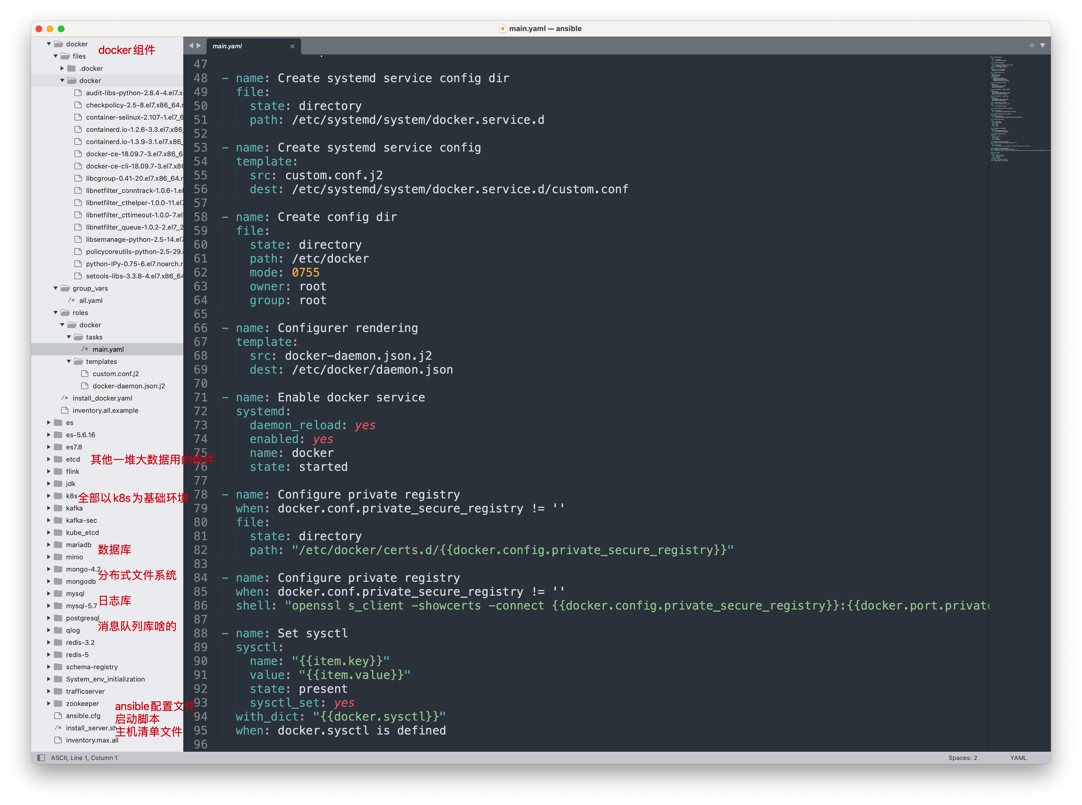The height and width of the screenshot is (805, 1082).
Task: Expand the zookeeper folder
Action: pos(49,704)
